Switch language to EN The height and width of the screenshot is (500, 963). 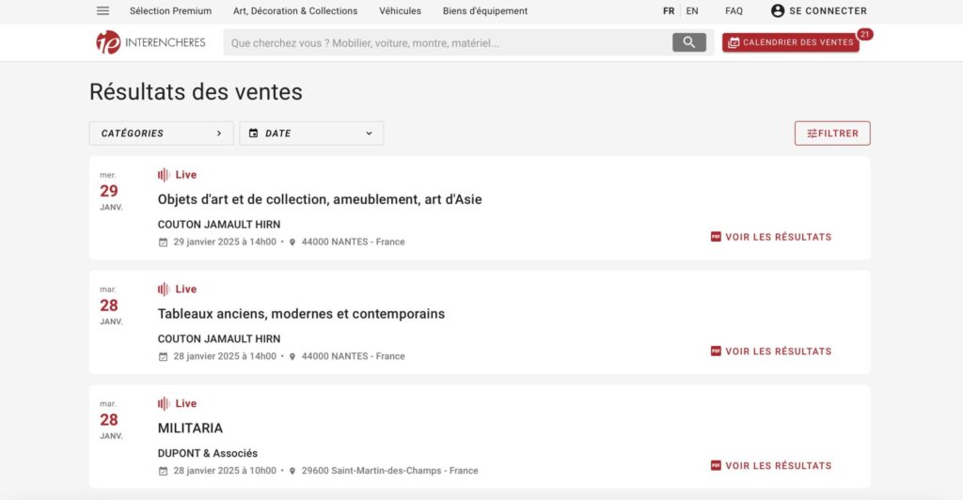(x=692, y=11)
